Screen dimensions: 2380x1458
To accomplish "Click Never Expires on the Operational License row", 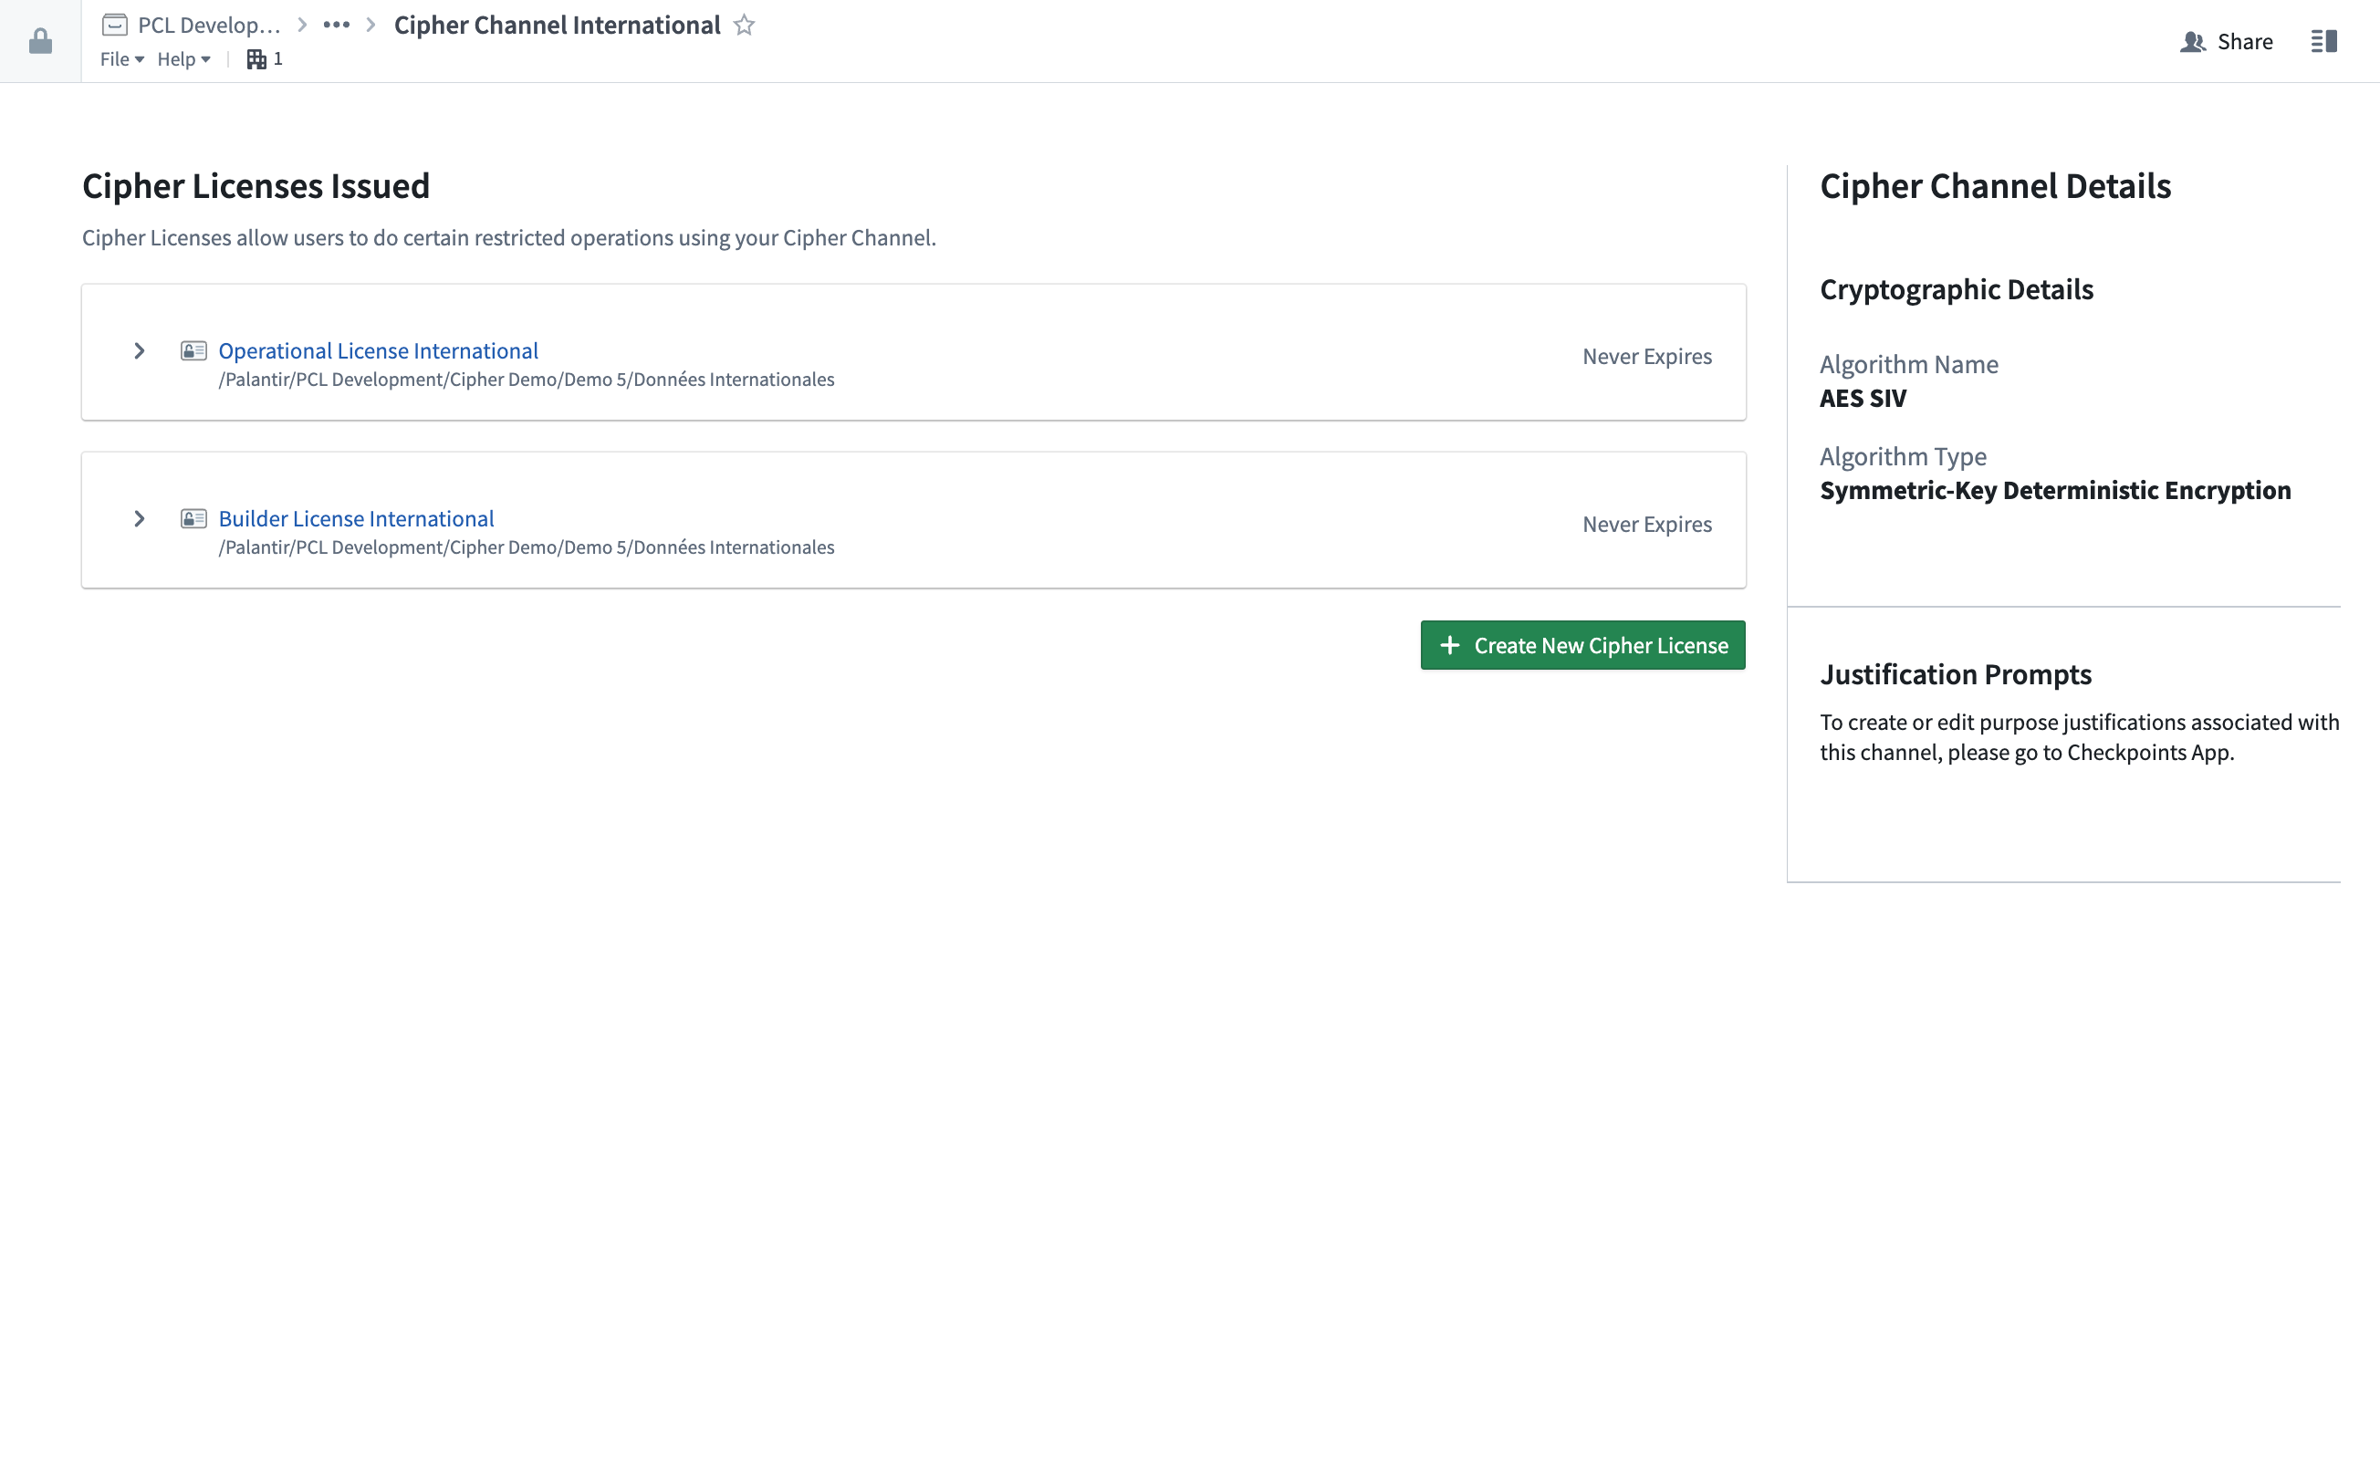I will [1647, 357].
